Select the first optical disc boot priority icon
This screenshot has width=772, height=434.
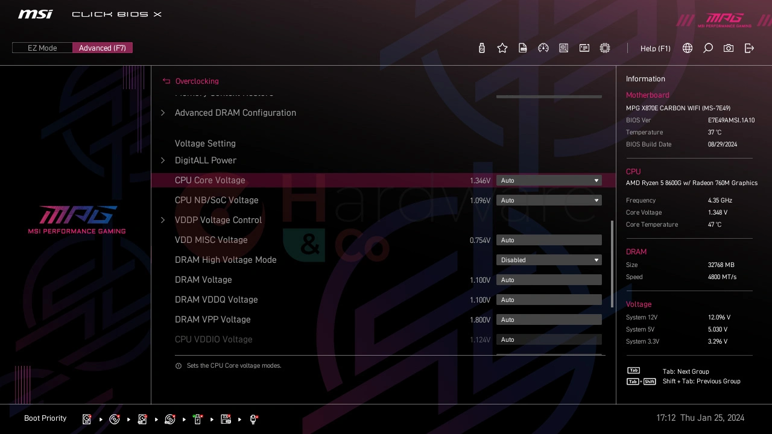(x=115, y=419)
